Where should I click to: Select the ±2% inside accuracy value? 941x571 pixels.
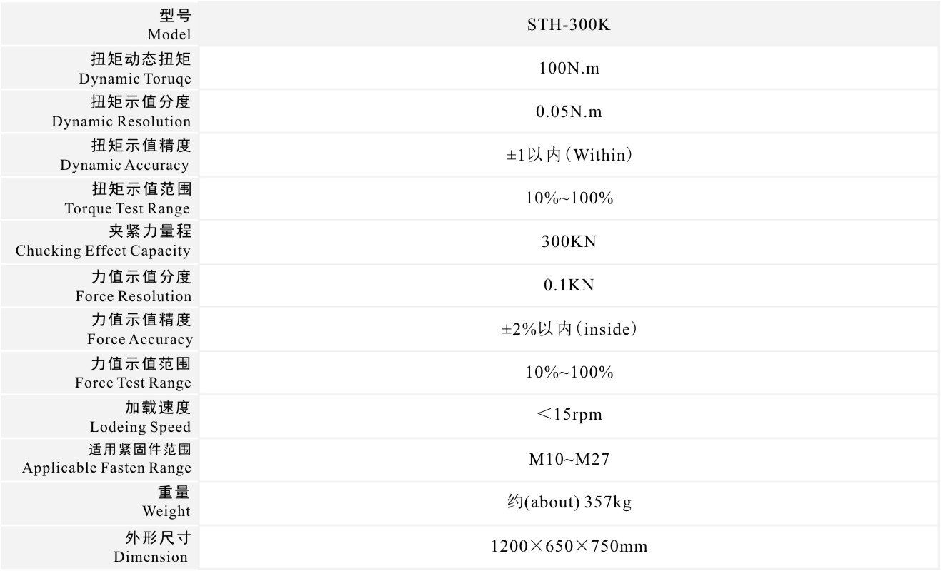[568, 330]
